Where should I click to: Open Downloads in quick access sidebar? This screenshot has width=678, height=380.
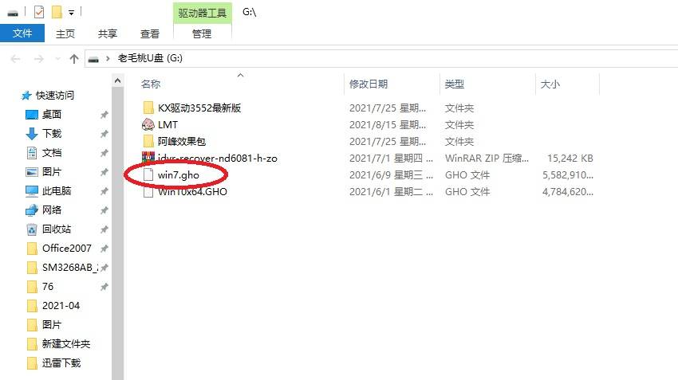pyautogui.click(x=52, y=133)
